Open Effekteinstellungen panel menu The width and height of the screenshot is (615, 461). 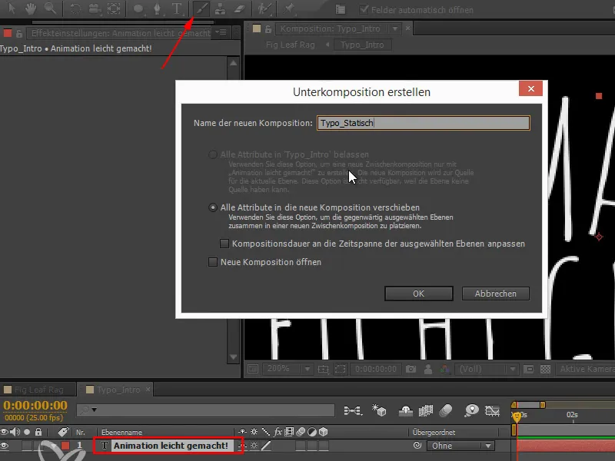[222, 32]
